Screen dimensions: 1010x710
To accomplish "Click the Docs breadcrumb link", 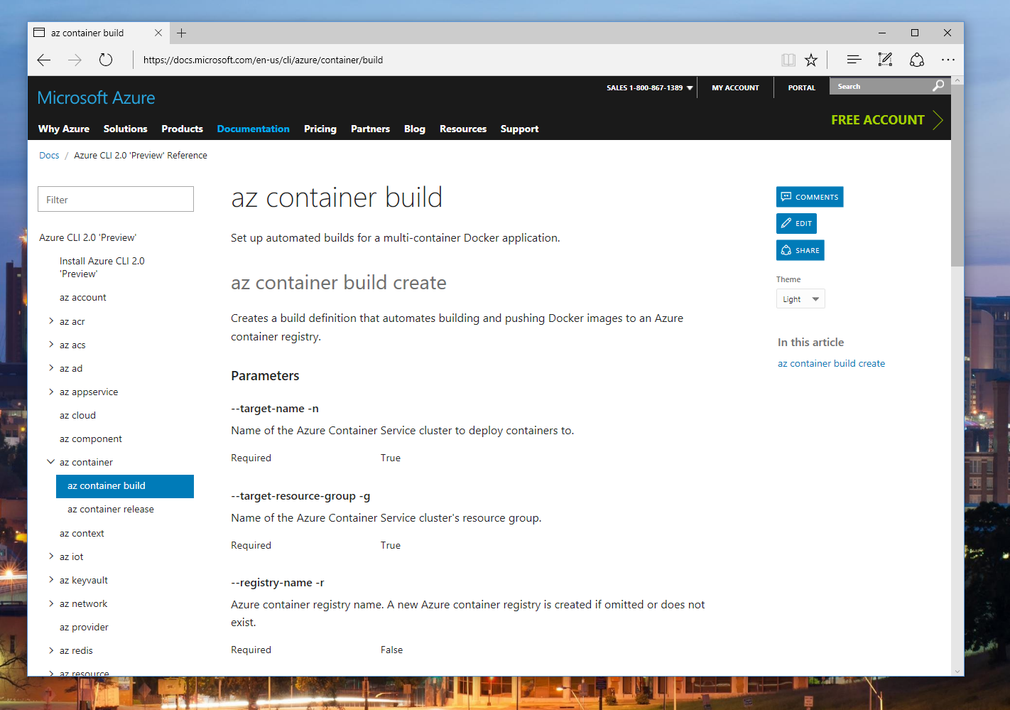I will [x=49, y=156].
